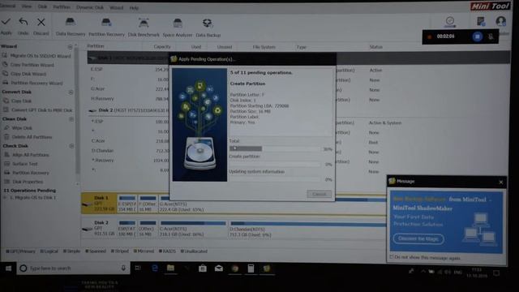Open the Space Analyzer tool
The image size is (519, 292).
tap(178, 27)
